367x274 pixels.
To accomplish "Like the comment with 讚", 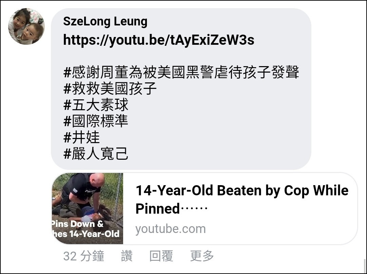I will click(x=127, y=256).
